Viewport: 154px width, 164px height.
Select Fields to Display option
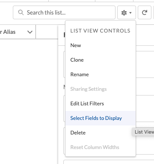coord(101,118)
